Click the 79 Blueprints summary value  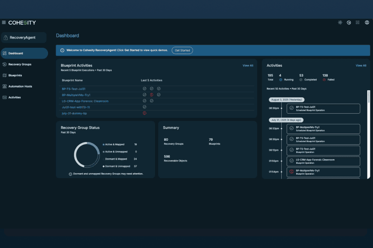[x=211, y=139]
